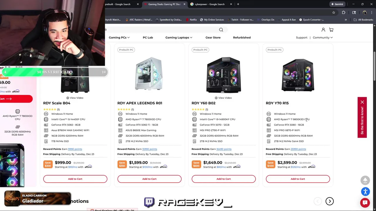Screen dimensions: 376x211
Task: Add RDY Y70 R15 to cart
Action: [298, 179]
